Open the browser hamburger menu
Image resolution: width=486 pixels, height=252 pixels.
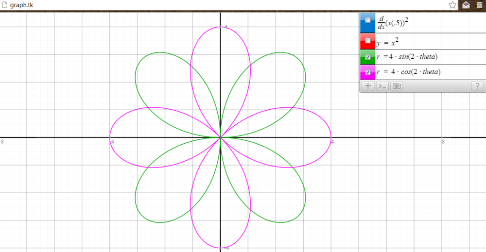coord(479,5)
